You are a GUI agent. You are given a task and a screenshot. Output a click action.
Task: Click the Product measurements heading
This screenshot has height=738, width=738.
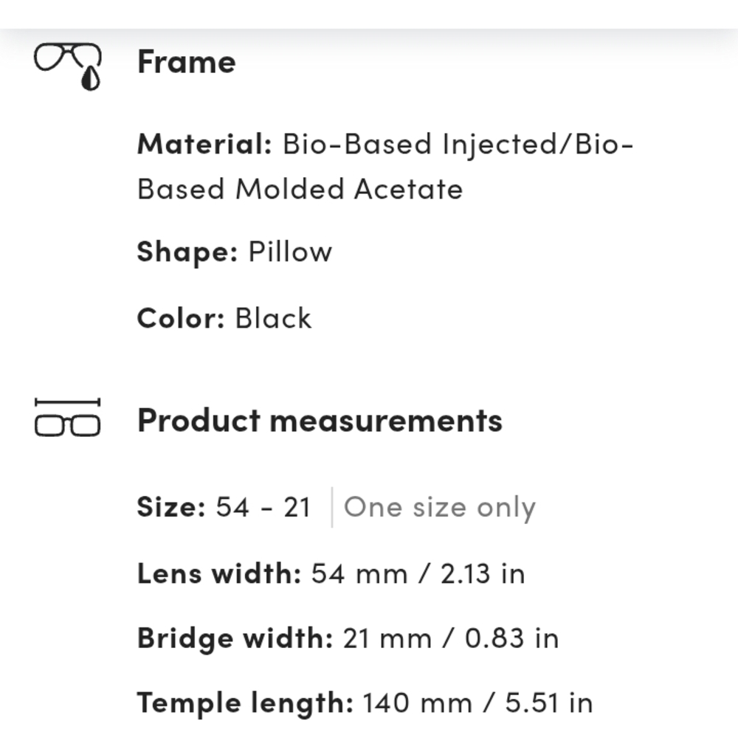click(320, 421)
